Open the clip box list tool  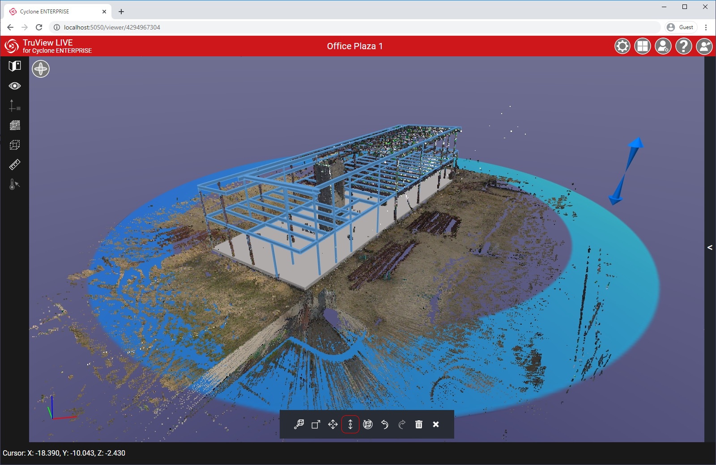click(15, 125)
